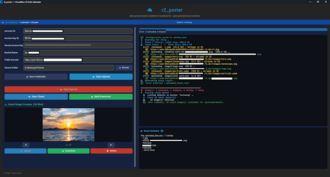Show next cloud image with right arrow
The width and height of the screenshot is (330, 177).
pos(111,145)
